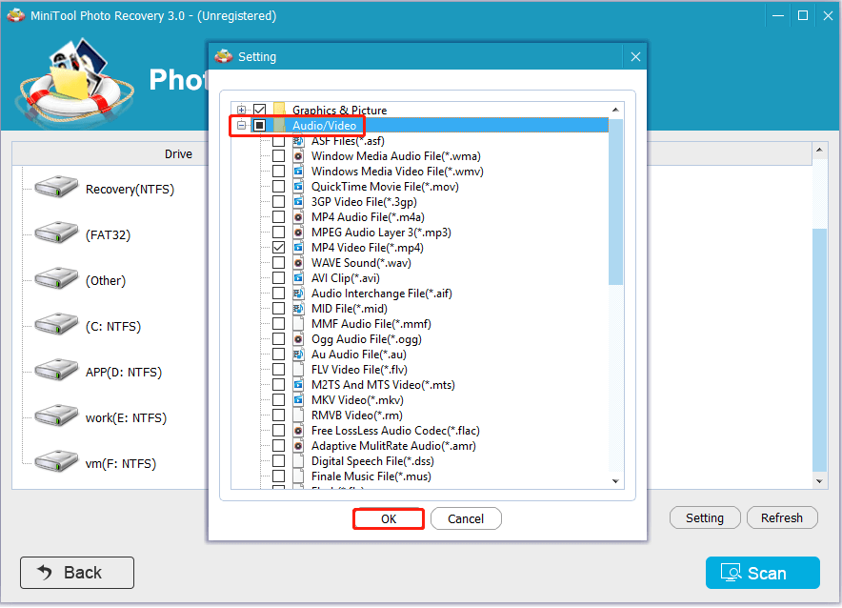Image resolution: width=842 pixels, height=608 pixels.
Task: Click the file type list down arrow
Action: click(615, 481)
